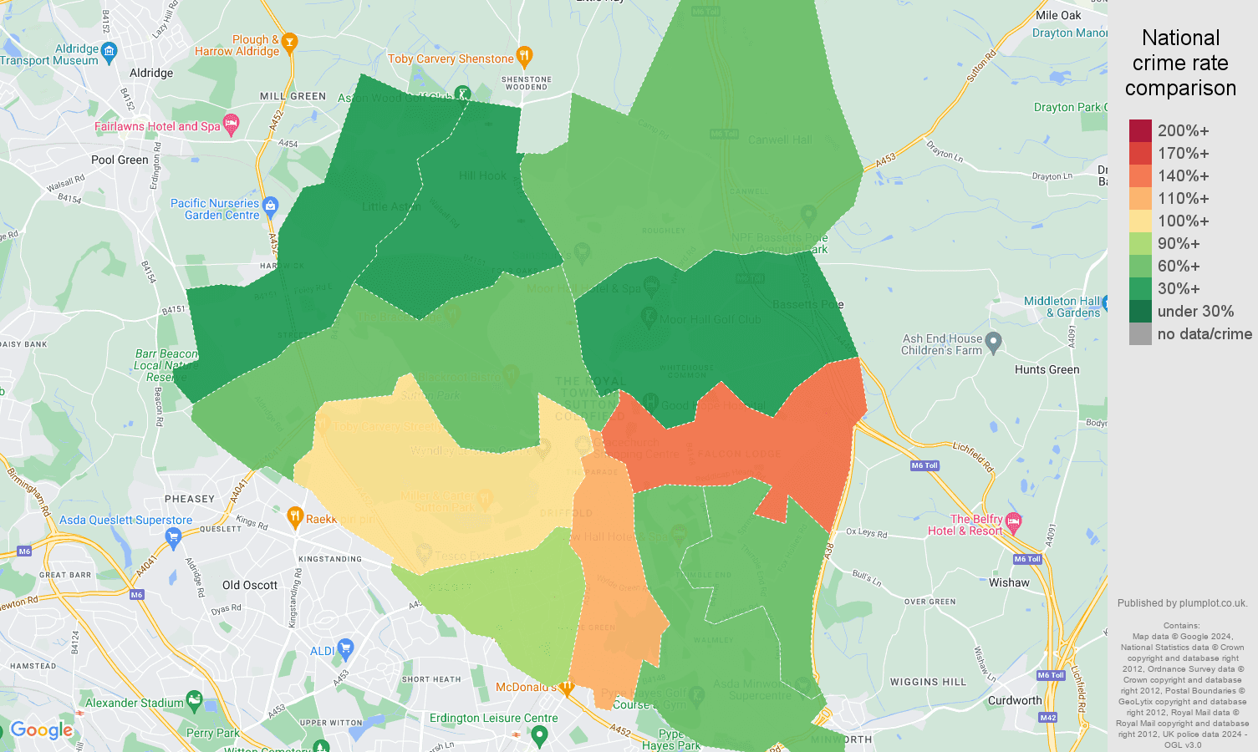1258x752 pixels.
Task: Click the Fairlawns Hotel and Spa pin
Action: [232, 125]
